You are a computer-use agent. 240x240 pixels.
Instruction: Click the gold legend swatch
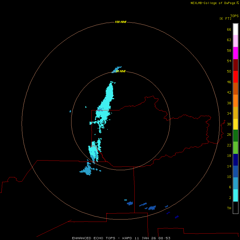click(235, 113)
